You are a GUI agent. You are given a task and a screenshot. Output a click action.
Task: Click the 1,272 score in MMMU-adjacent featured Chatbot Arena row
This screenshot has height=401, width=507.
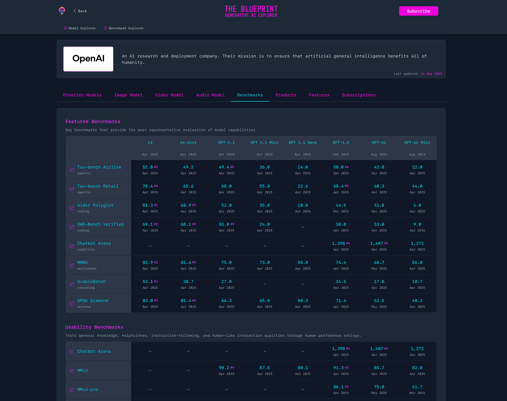(x=417, y=244)
